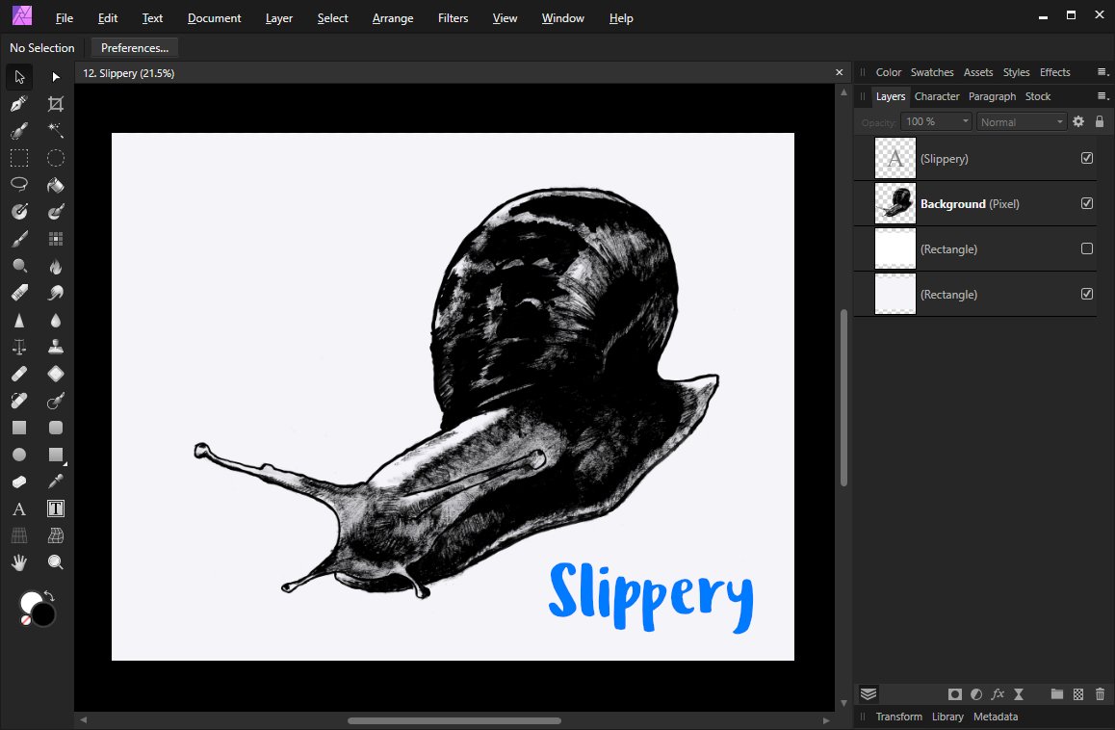Select the Gradient tool
1115x730 pixels.
19,212
